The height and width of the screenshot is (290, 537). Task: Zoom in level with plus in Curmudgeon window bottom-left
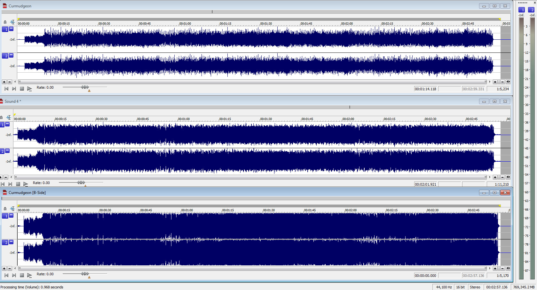[x=4, y=82]
